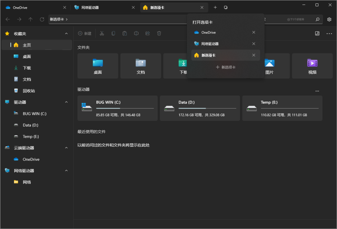The width and height of the screenshot is (337, 229).
Task: Click the search magnifier icon
Action: pyautogui.click(x=317, y=19)
